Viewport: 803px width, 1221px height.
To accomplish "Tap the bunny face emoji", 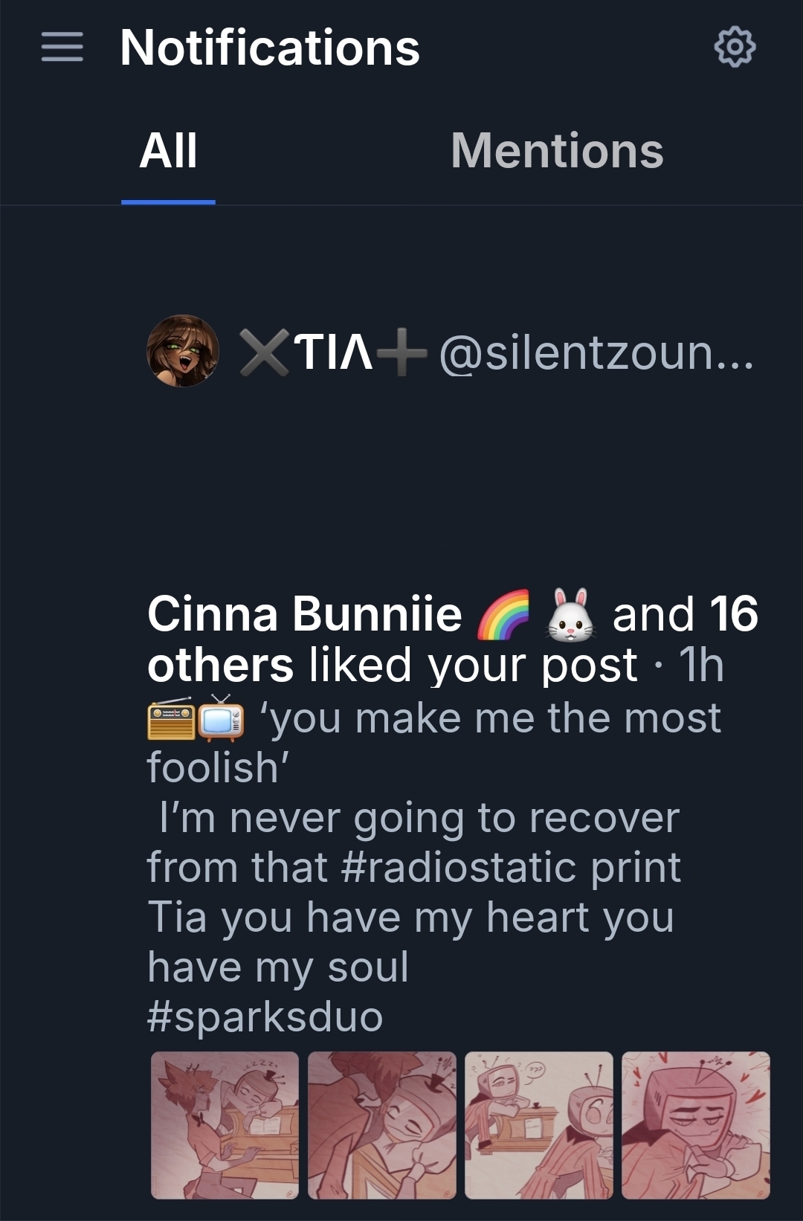I will click(x=570, y=616).
